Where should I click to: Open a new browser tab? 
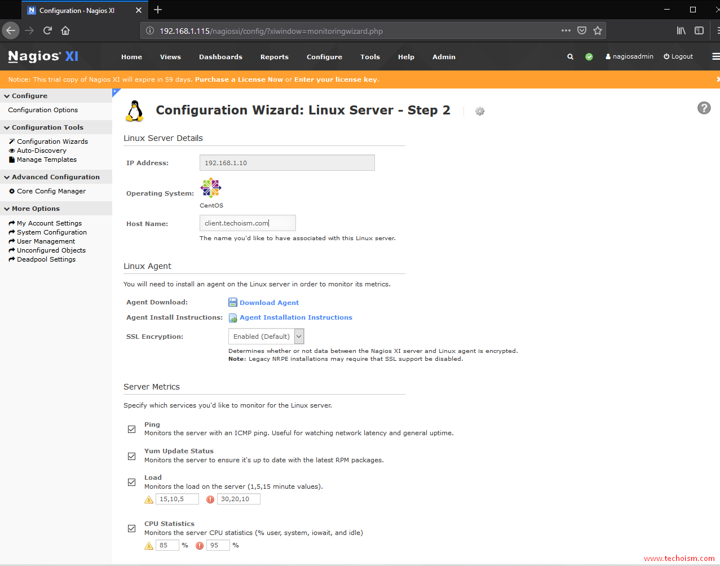point(158,10)
